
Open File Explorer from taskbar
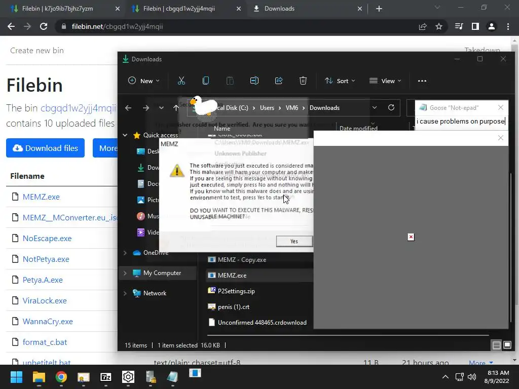click(x=39, y=377)
